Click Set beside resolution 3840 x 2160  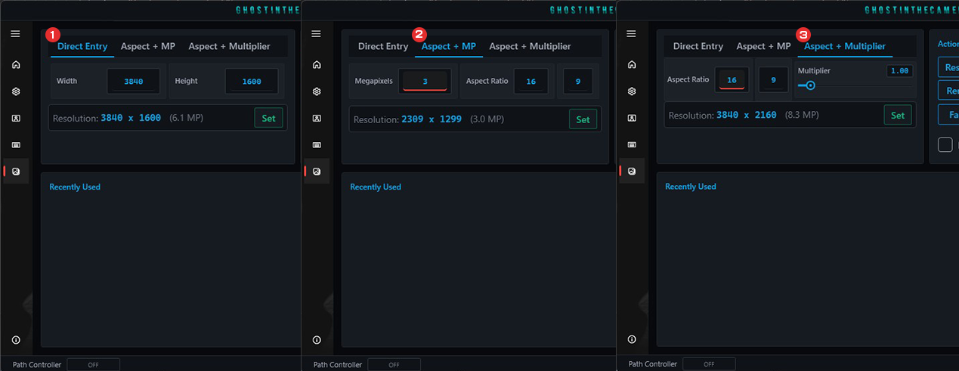point(898,116)
